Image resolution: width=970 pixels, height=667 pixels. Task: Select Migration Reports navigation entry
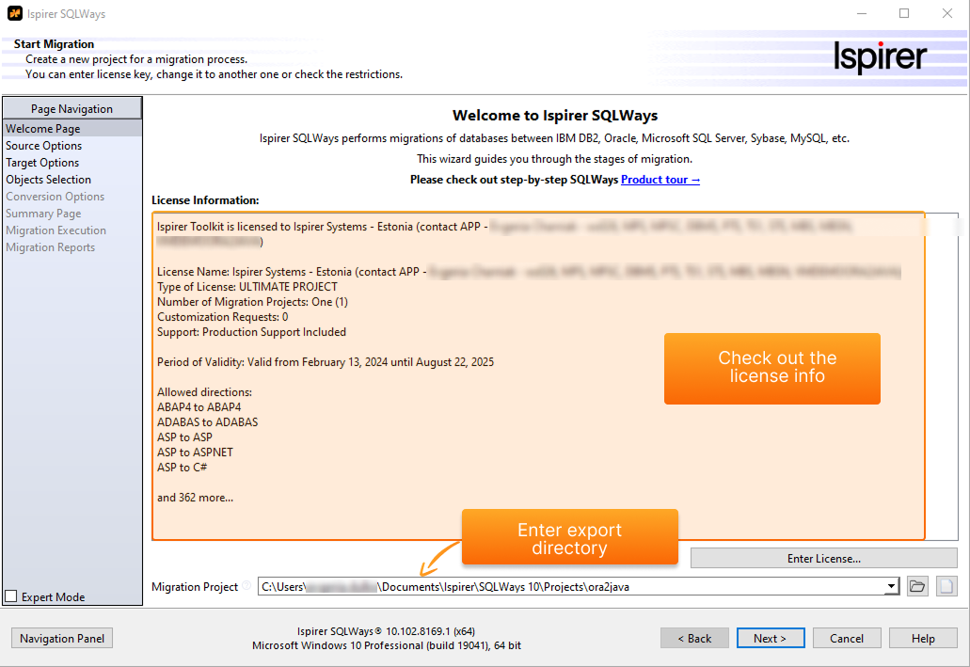50,246
